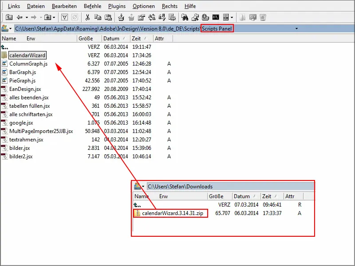Open drive selector icon beside Scripts path
This screenshot has height=266, width=355.
pos(4,28)
